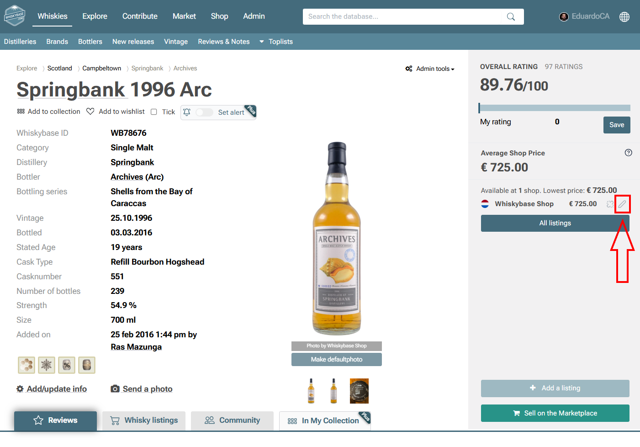Click the people icon on Community tab
This screenshot has width=640, height=447.
click(210, 420)
